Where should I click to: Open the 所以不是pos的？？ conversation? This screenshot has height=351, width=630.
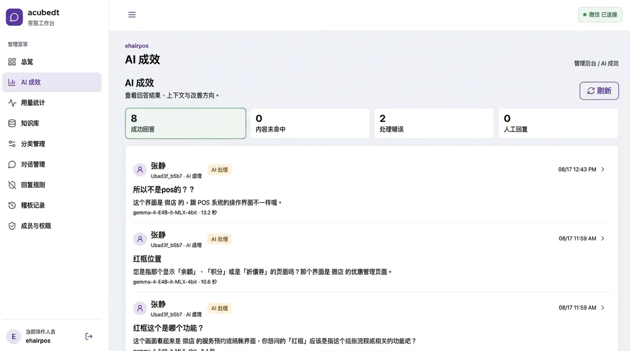tap(164, 190)
